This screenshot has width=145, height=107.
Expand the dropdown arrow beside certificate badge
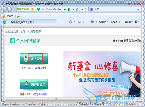[35, 9]
